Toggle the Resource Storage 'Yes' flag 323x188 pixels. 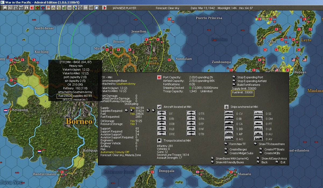(132, 124)
